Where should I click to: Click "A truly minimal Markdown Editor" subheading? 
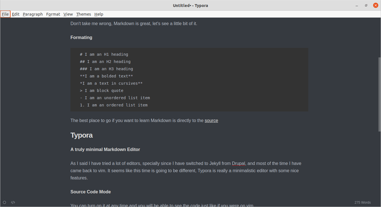tap(105, 150)
